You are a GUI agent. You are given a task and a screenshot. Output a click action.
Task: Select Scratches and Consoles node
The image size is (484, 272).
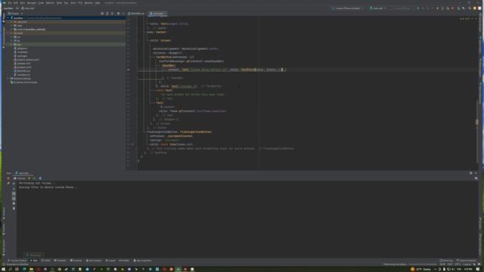tap(24, 82)
